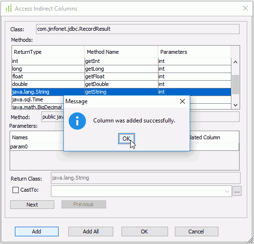Click the Method Name column header

[x=121, y=52]
